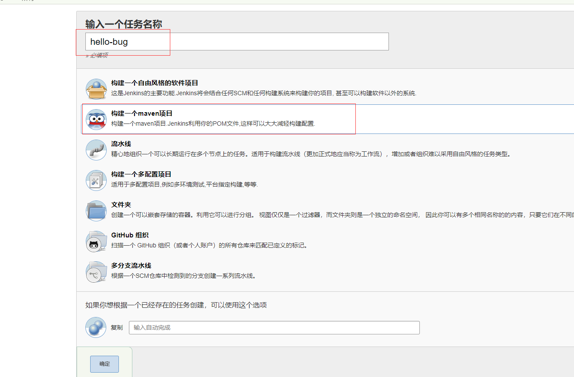The image size is (574, 377).
Task: Click the folder item icon
Action: tap(96, 211)
